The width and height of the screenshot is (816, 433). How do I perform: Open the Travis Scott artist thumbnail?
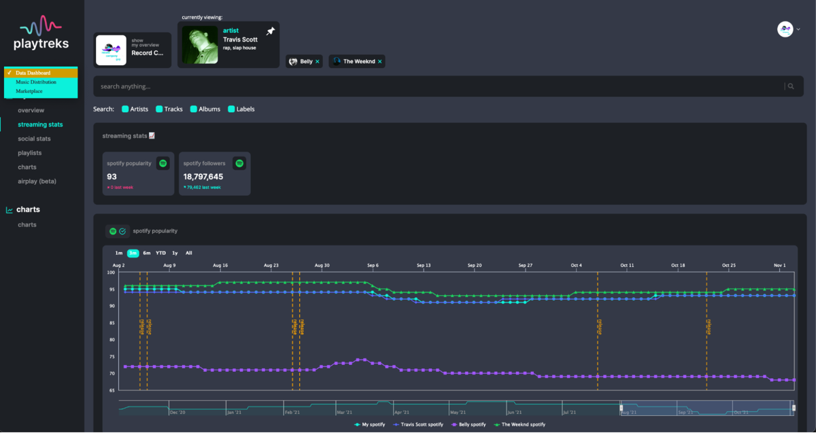[200, 45]
